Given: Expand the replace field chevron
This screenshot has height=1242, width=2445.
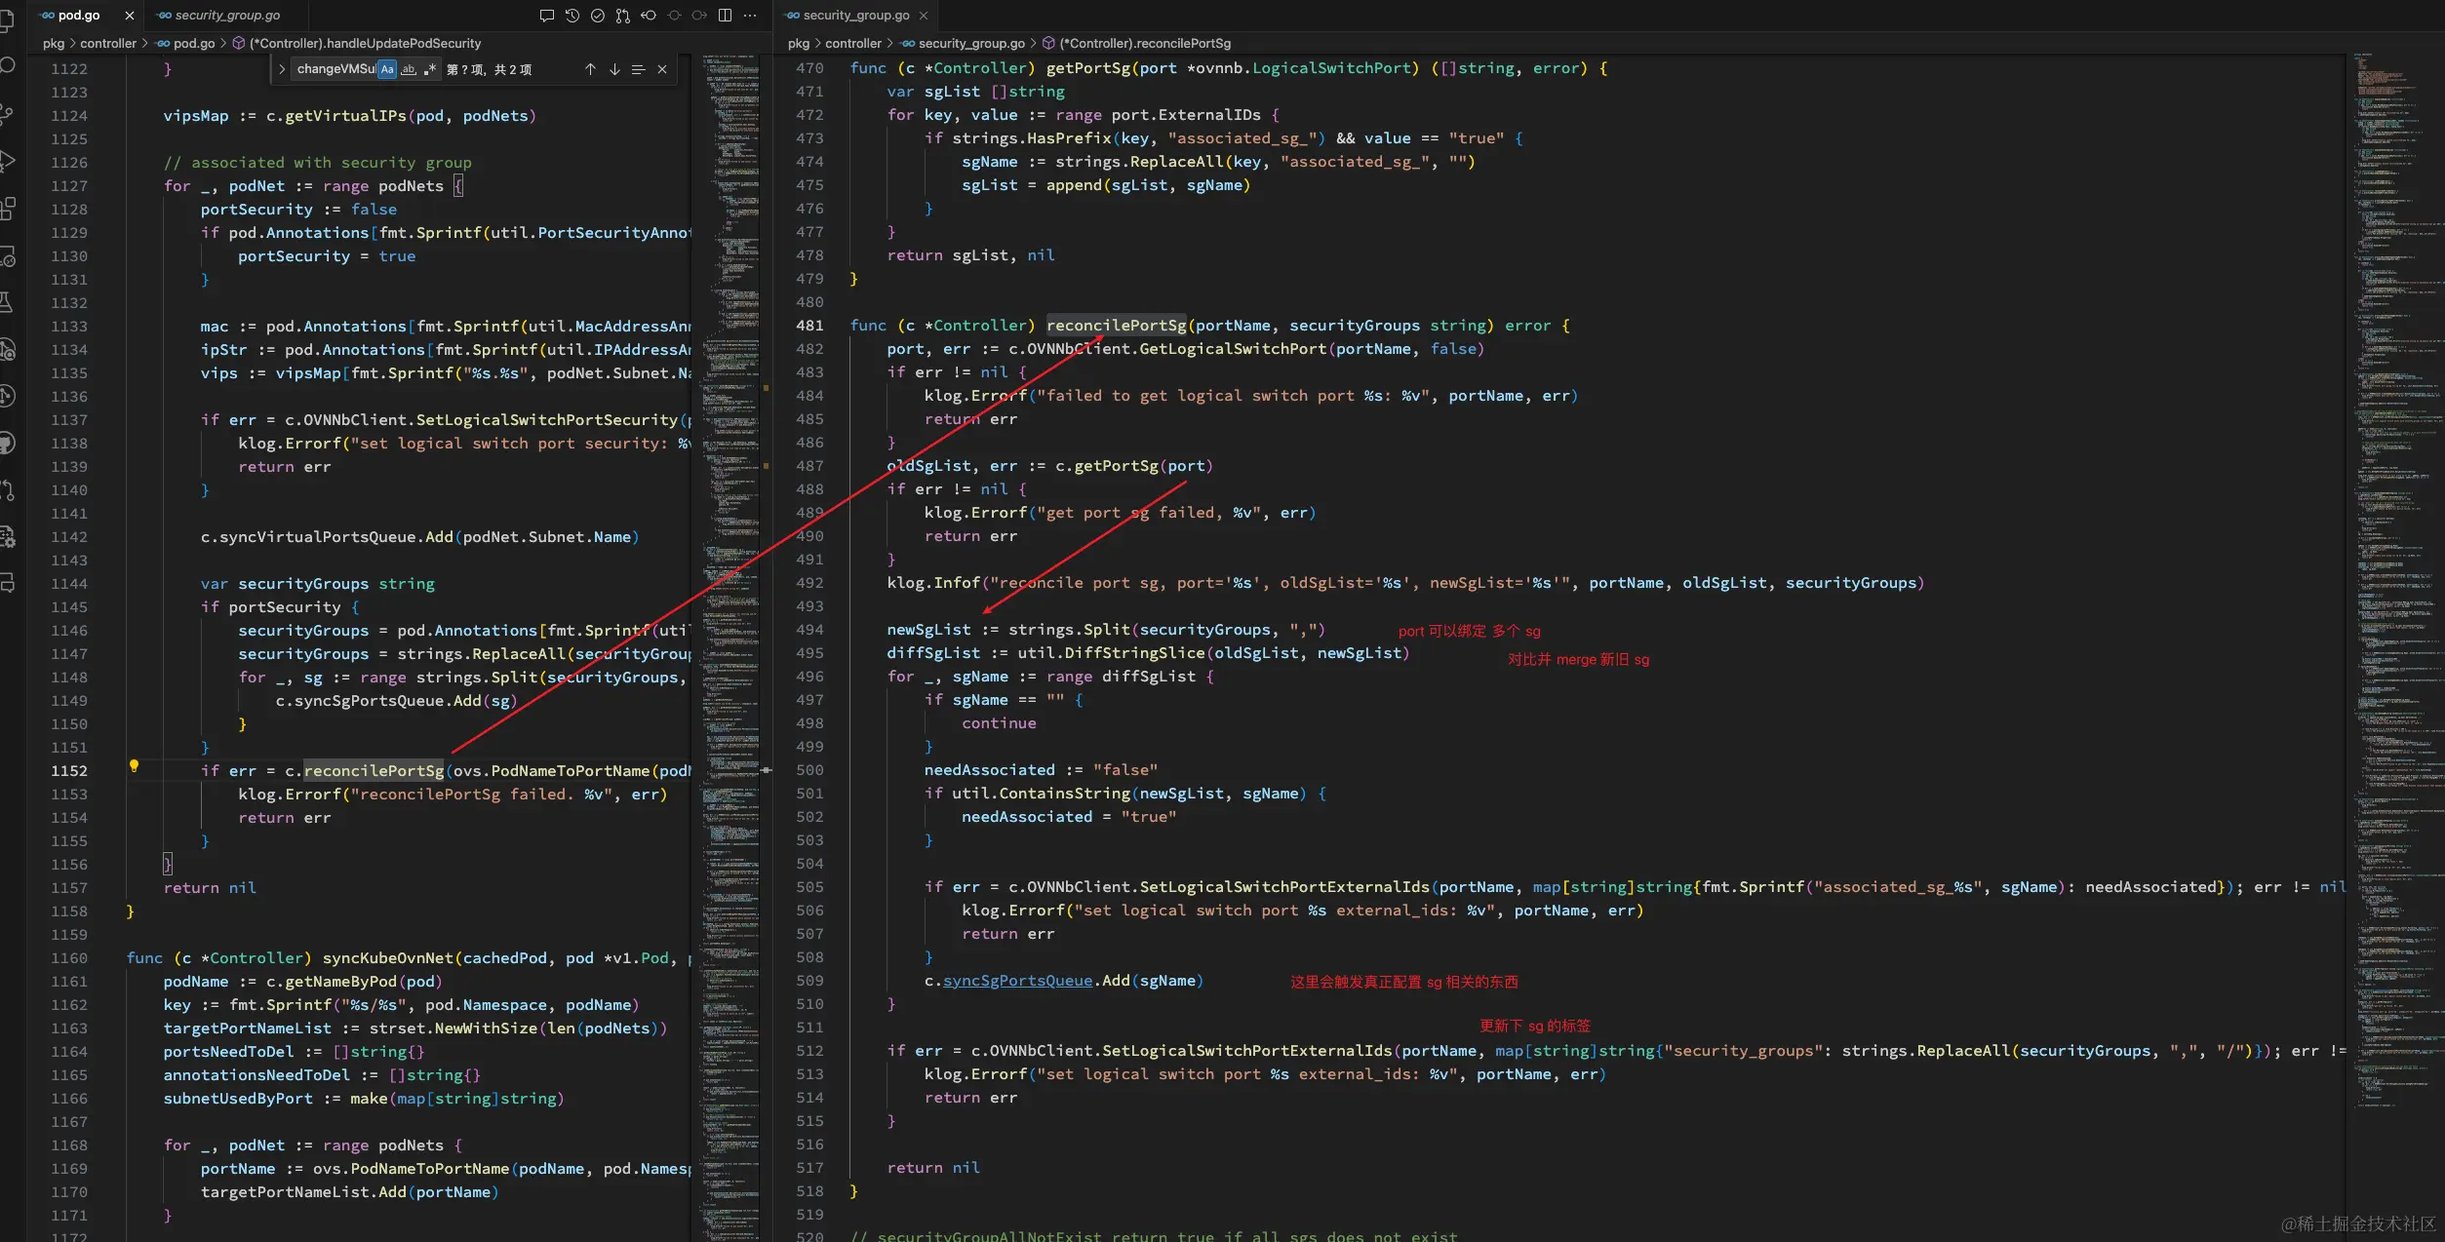Looking at the screenshot, I should click(282, 69).
